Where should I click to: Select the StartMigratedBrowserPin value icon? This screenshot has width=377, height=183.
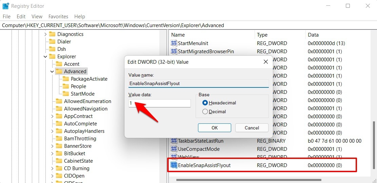point(174,51)
